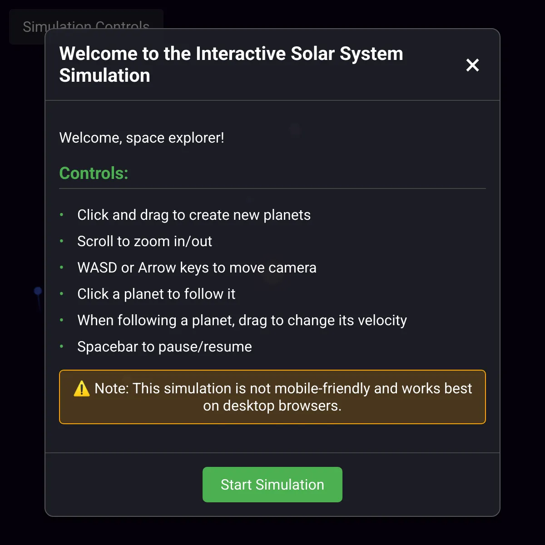The height and width of the screenshot is (545, 545).
Task: Click the green bullet beside 'Spacebar to pause/resume'
Action: [x=62, y=346]
